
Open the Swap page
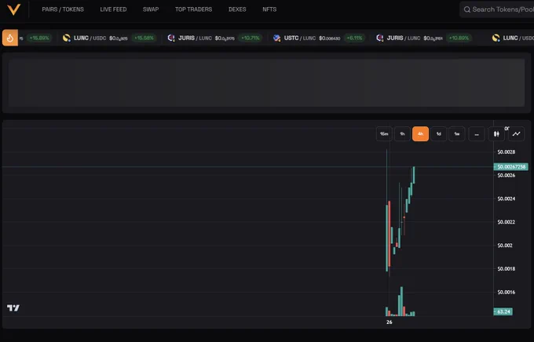(151, 9)
